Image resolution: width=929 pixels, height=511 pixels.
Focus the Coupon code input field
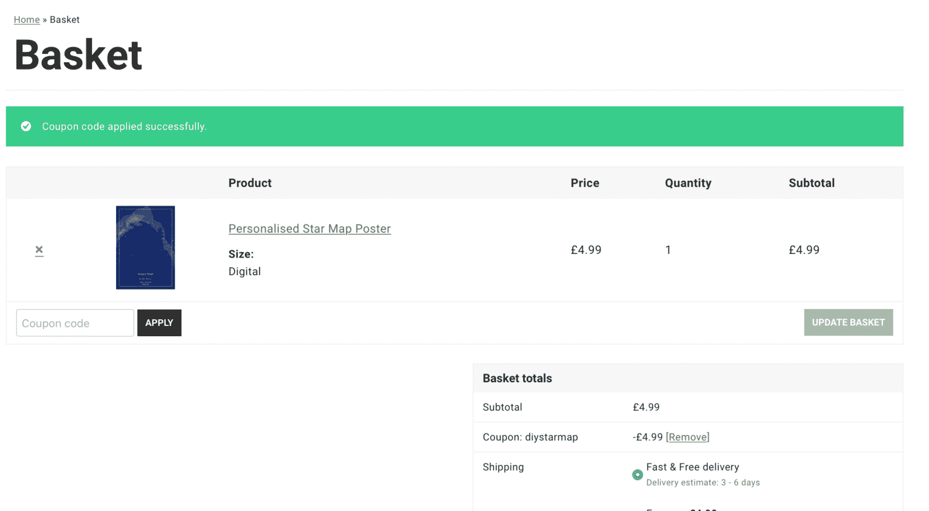pyautogui.click(x=75, y=323)
